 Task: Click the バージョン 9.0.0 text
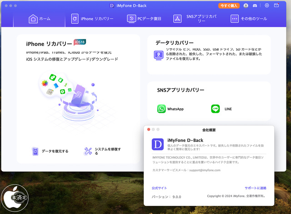166,197
